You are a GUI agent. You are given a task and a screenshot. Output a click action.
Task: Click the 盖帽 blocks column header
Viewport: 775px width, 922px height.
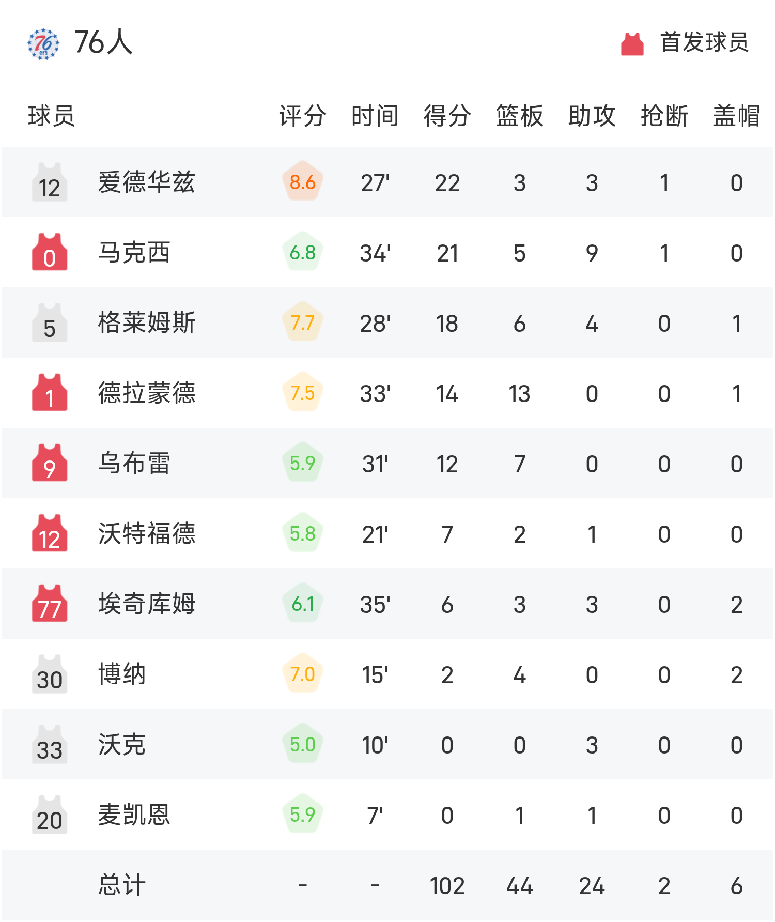pyautogui.click(x=737, y=115)
